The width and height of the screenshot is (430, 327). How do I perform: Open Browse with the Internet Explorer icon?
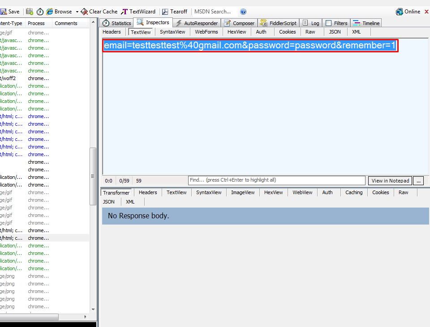59,12
